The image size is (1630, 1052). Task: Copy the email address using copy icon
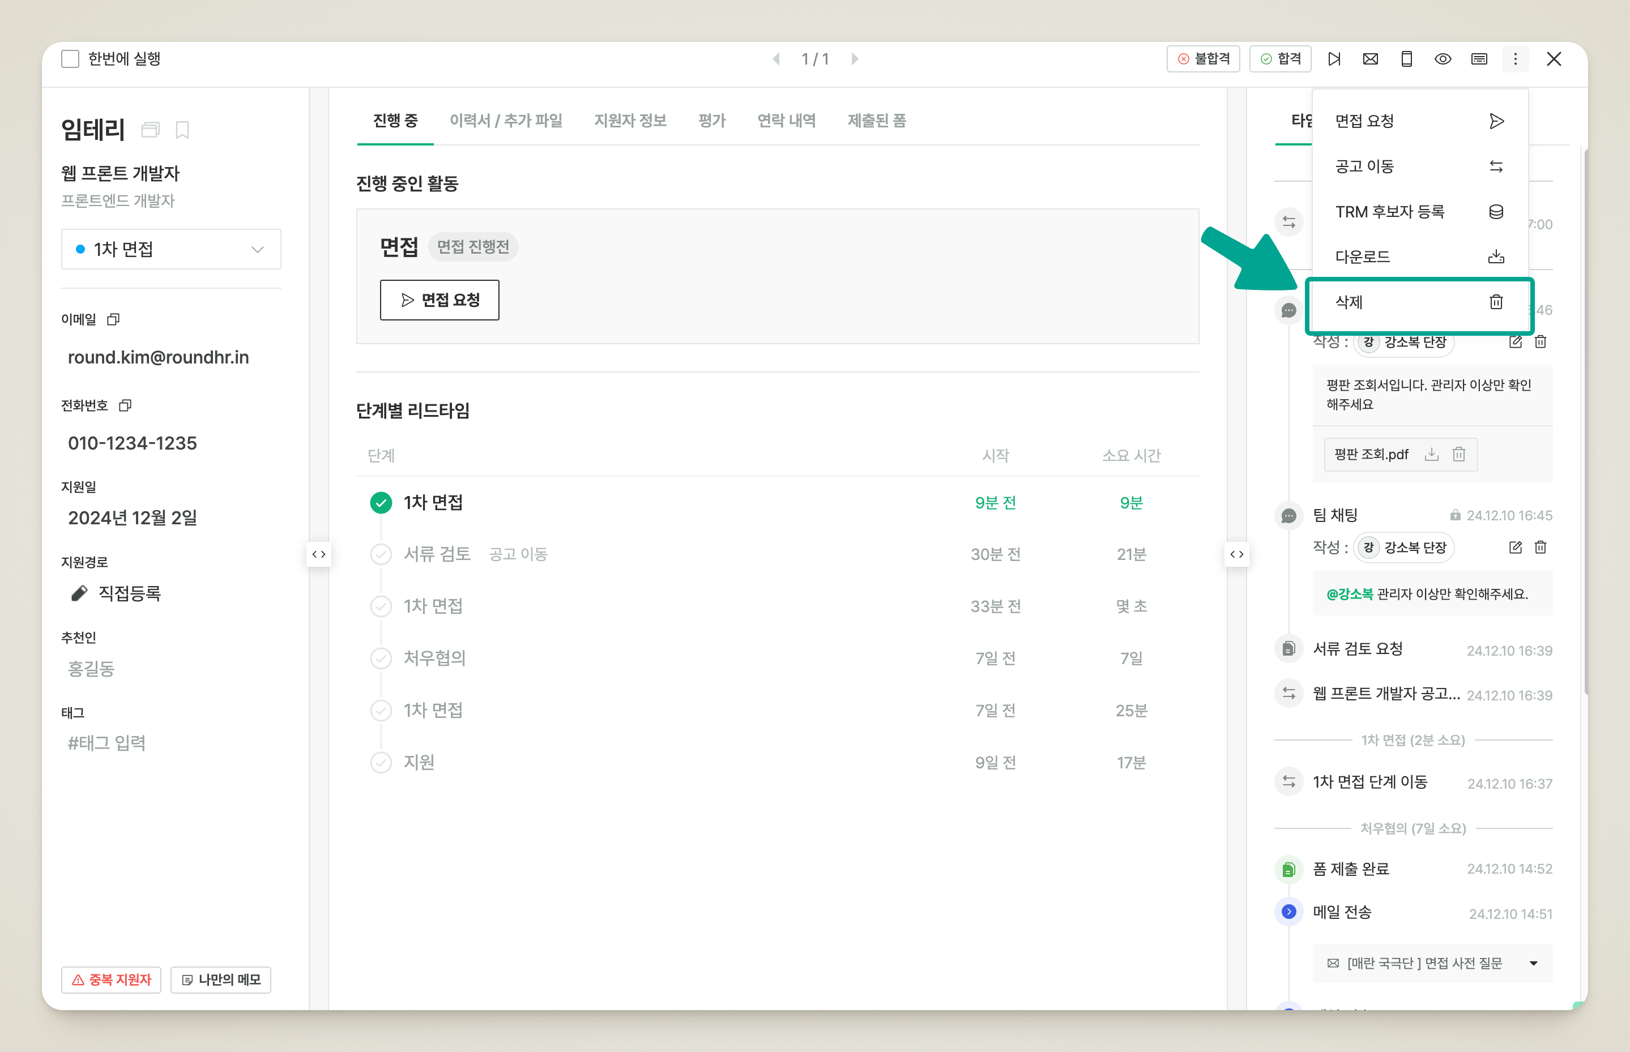(113, 319)
